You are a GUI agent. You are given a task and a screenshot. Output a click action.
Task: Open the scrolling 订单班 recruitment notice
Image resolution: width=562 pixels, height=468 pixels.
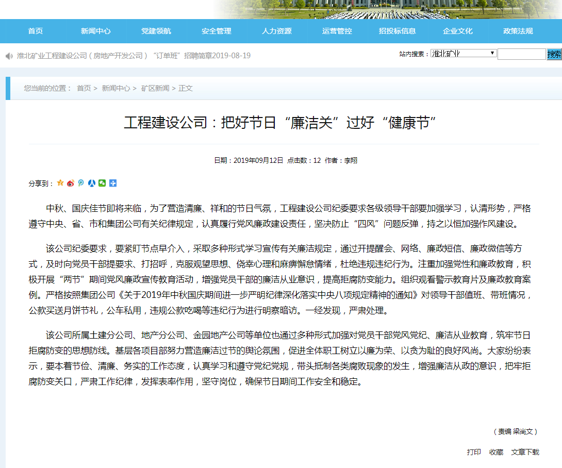[134, 56]
